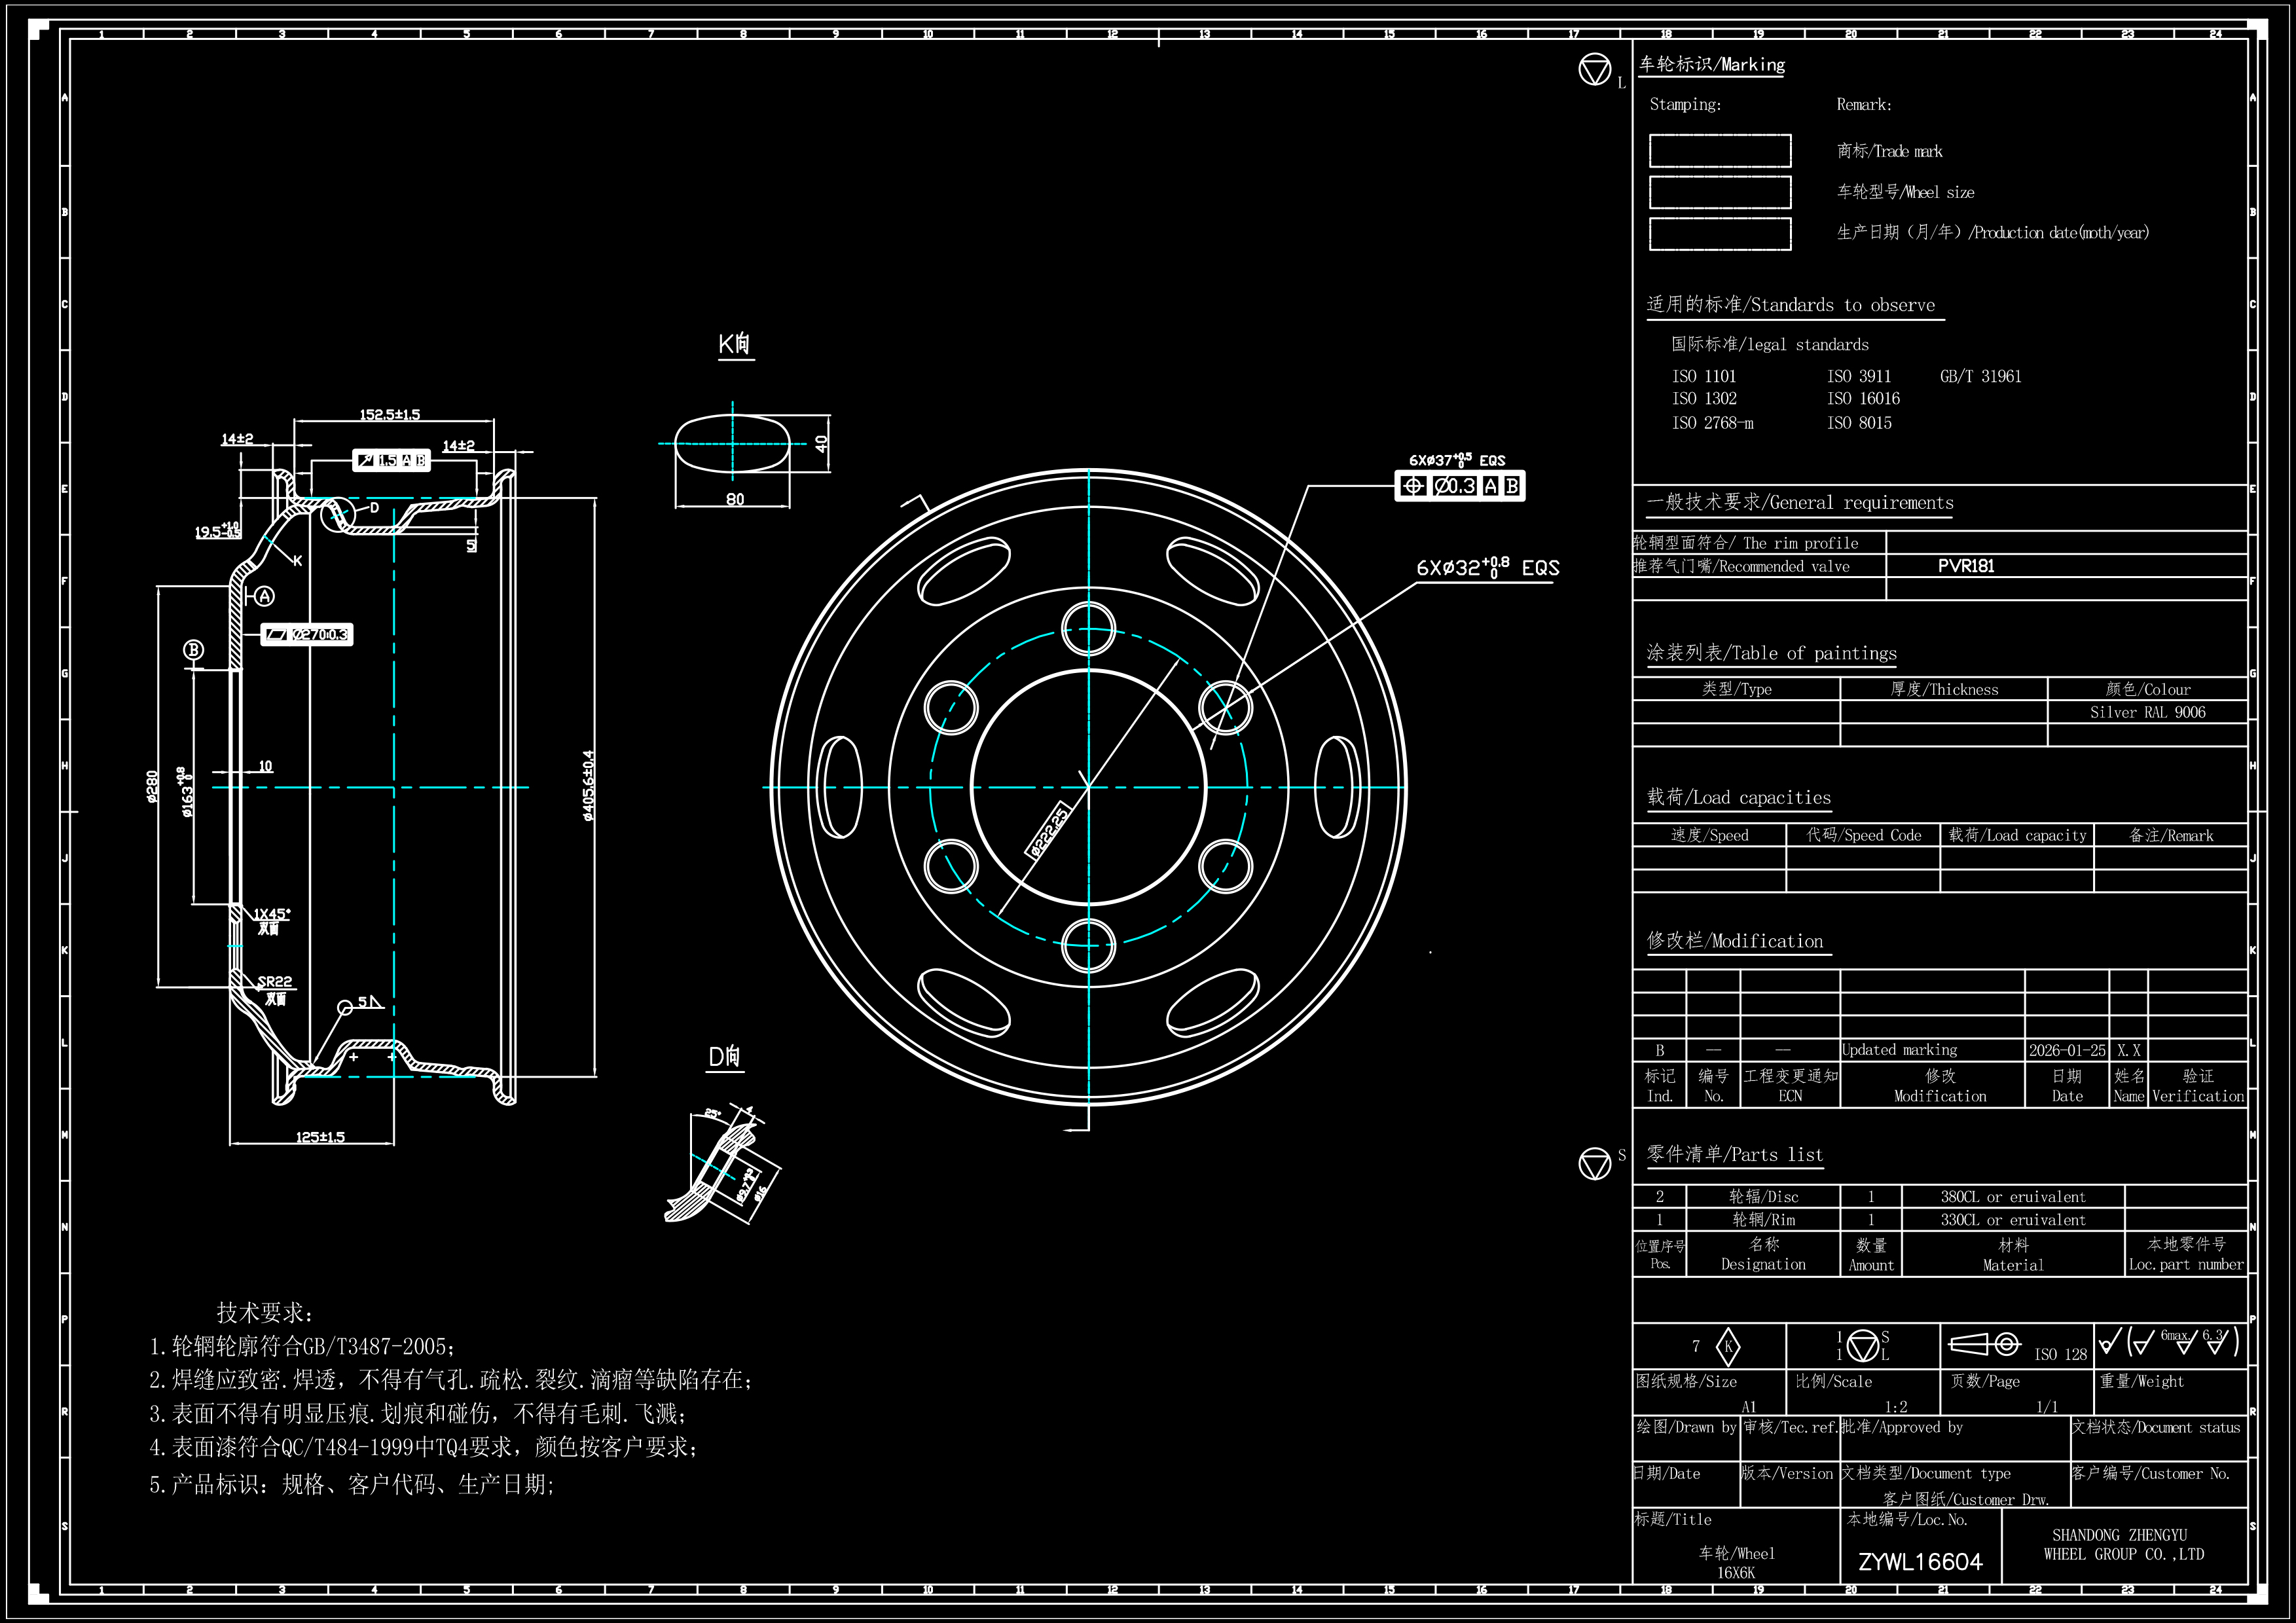Click datum A circle on the section view
Viewport: 2296px width, 1623px height.
(x=264, y=596)
